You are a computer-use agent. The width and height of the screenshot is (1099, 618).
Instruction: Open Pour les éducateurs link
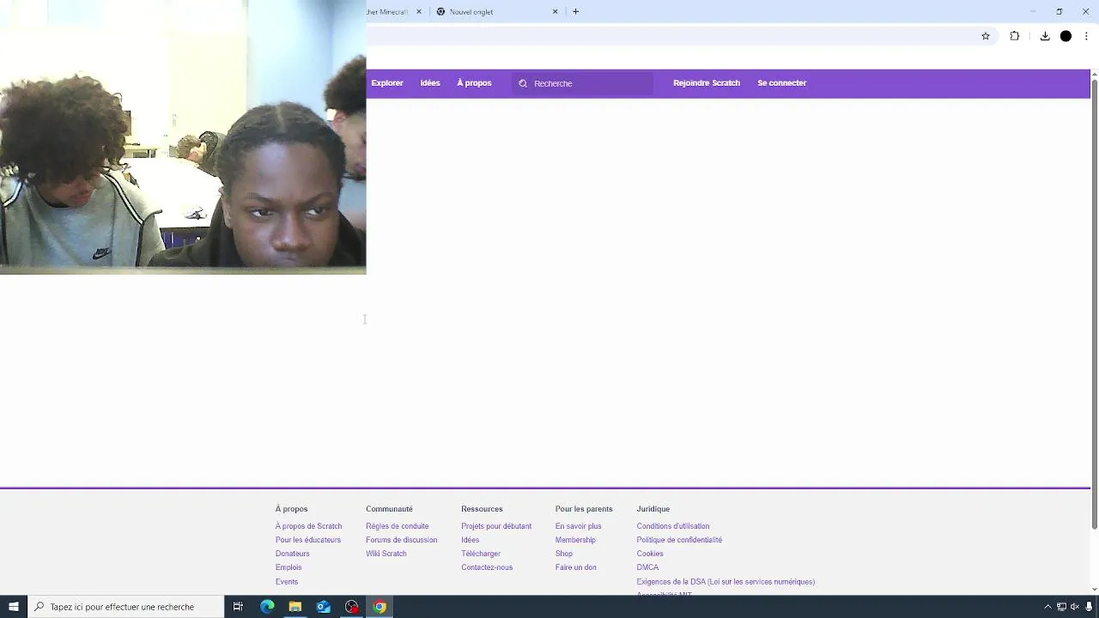(x=308, y=540)
